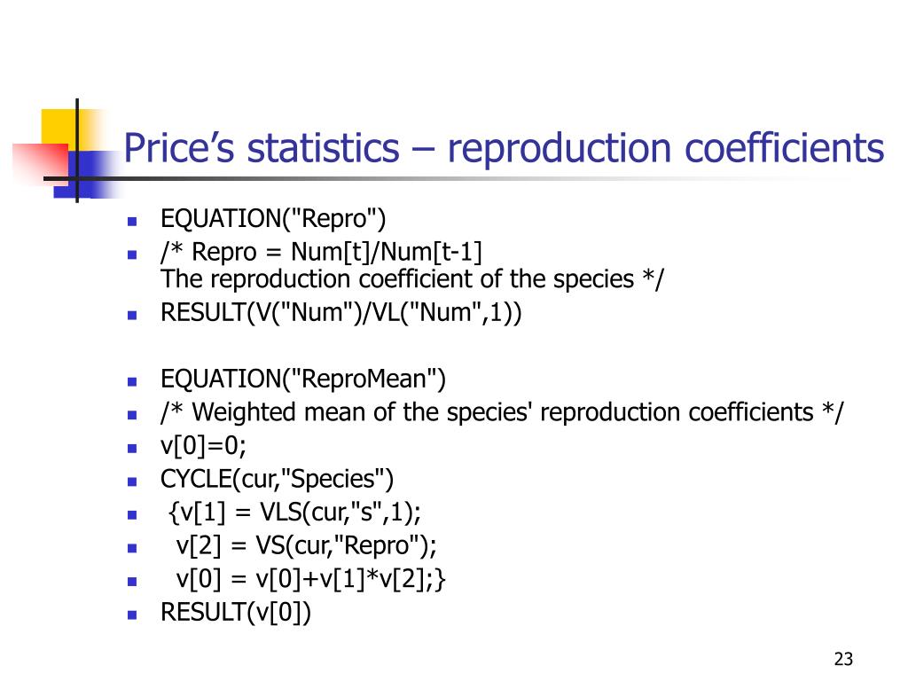Click the bullet beside CYCLE(cur,"Species")
The height and width of the screenshot is (681, 908).
(x=133, y=481)
